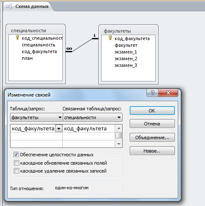Image resolution: width=205 pixels, height=206 pixels.
Task: Select код_факультета cell in related table column
Action: coord(89,128)
